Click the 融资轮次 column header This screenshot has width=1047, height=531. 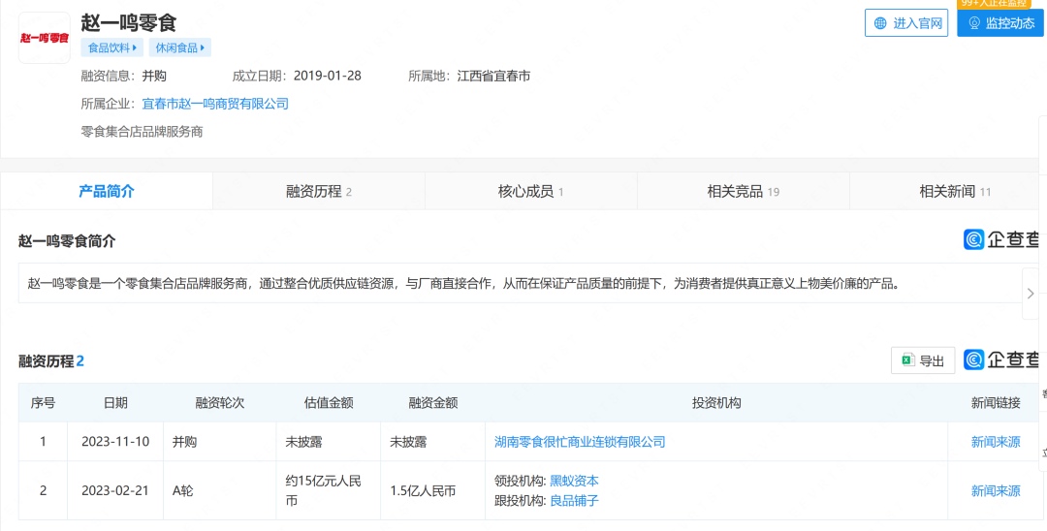click(220, 403)
